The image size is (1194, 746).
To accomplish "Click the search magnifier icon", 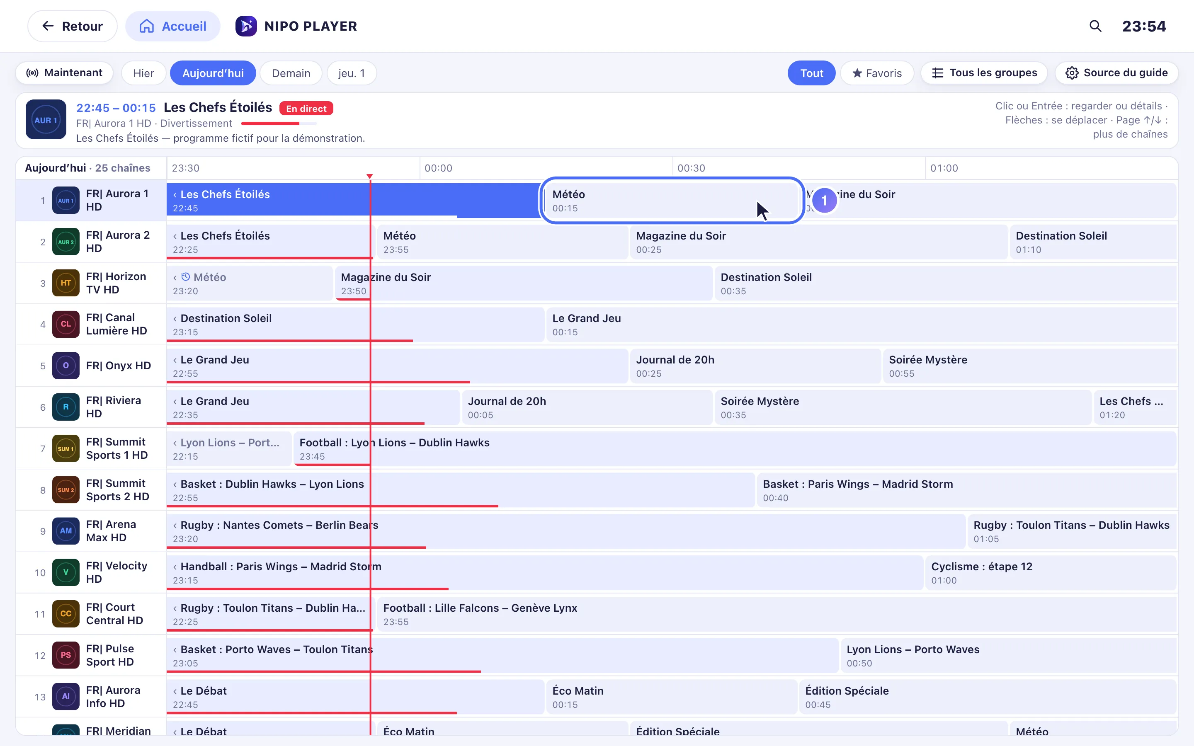I will [1095, 26].
